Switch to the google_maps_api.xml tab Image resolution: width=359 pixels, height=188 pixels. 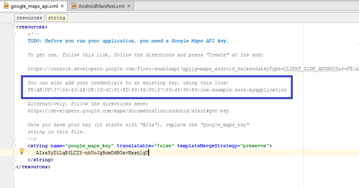(x=34, y=6)
